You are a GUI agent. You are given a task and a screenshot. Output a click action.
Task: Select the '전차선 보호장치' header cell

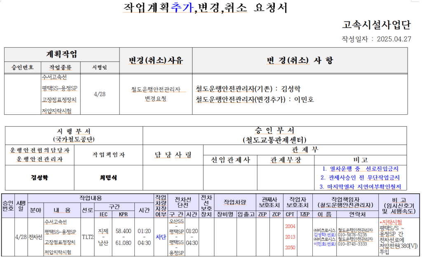coord(206,206)
